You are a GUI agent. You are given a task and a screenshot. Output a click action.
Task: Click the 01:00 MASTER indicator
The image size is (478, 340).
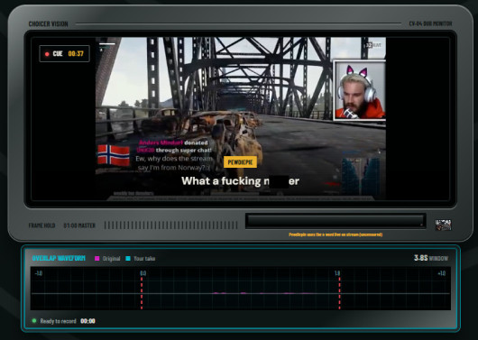[x=79, y=225]
